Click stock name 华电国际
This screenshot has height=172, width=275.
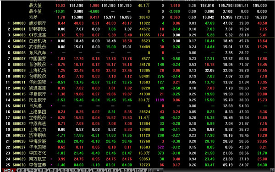(x=38, y=147)
